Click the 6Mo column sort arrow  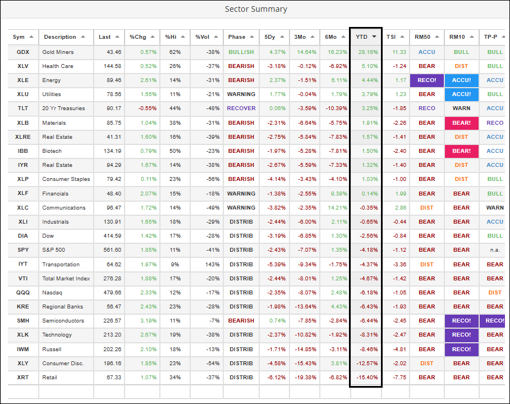click(343, 37)
